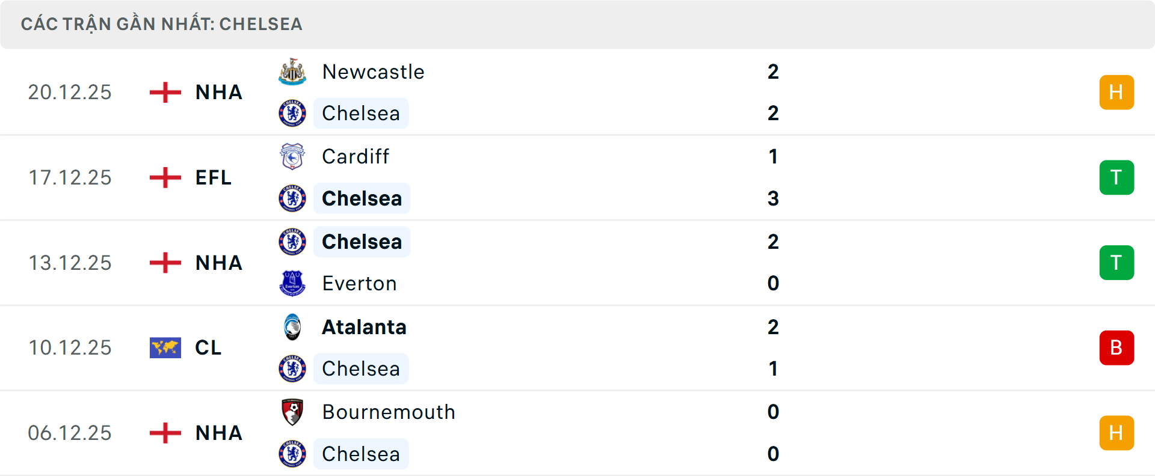Click the 17.12.25 match date
The width and height of the screenshot is (1155, 476).
click(70, 178)
